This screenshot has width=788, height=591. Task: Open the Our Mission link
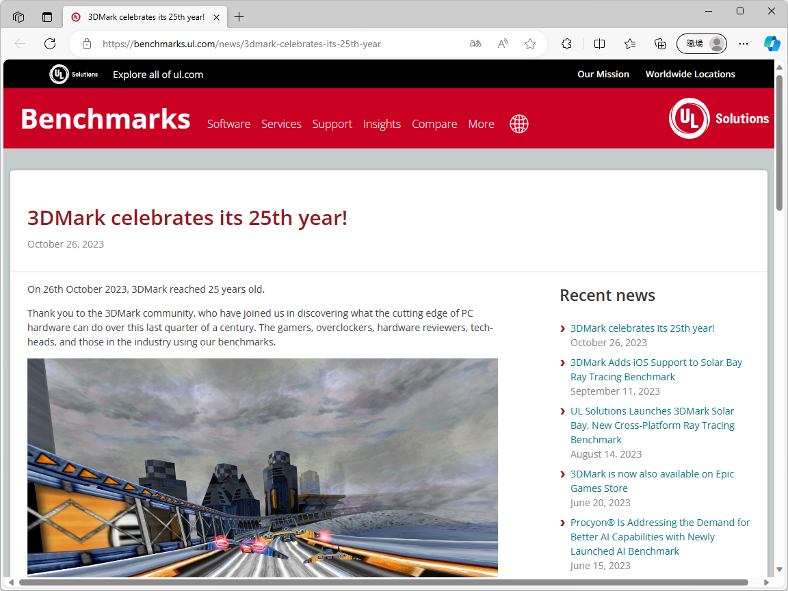[x=603, y=74]
